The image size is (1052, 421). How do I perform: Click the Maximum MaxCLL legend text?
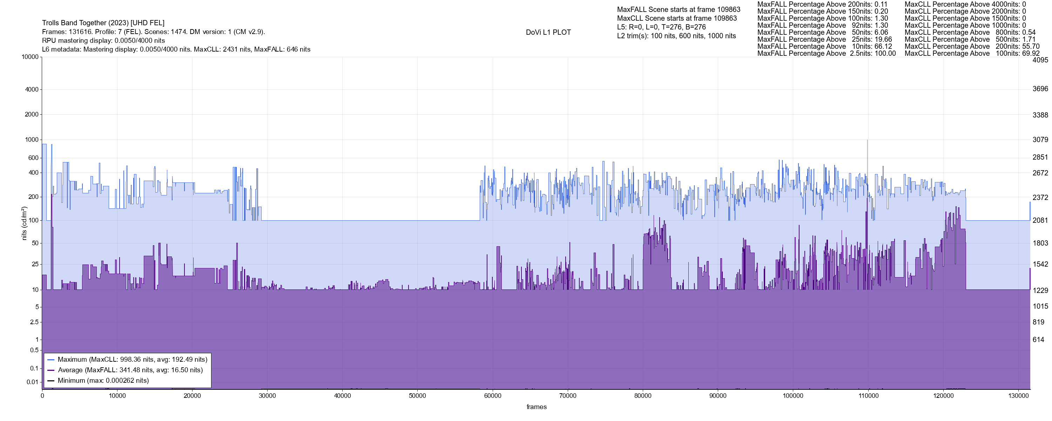132,360
